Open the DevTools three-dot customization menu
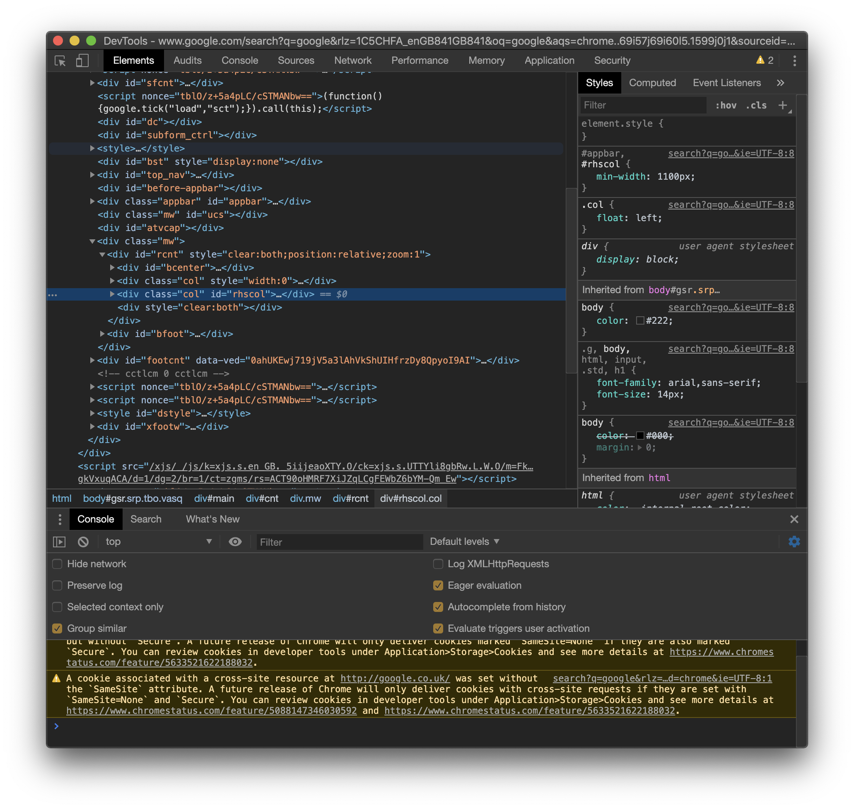The image size is (854, 809). click(x=794, y=61)
